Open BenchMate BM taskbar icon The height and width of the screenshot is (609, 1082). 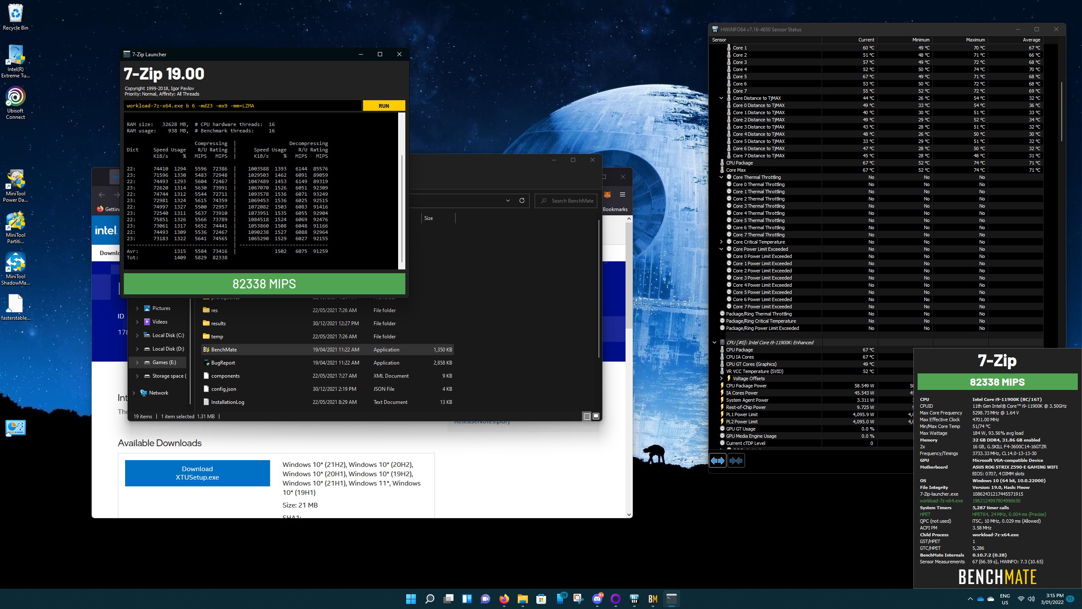point(653,599)
